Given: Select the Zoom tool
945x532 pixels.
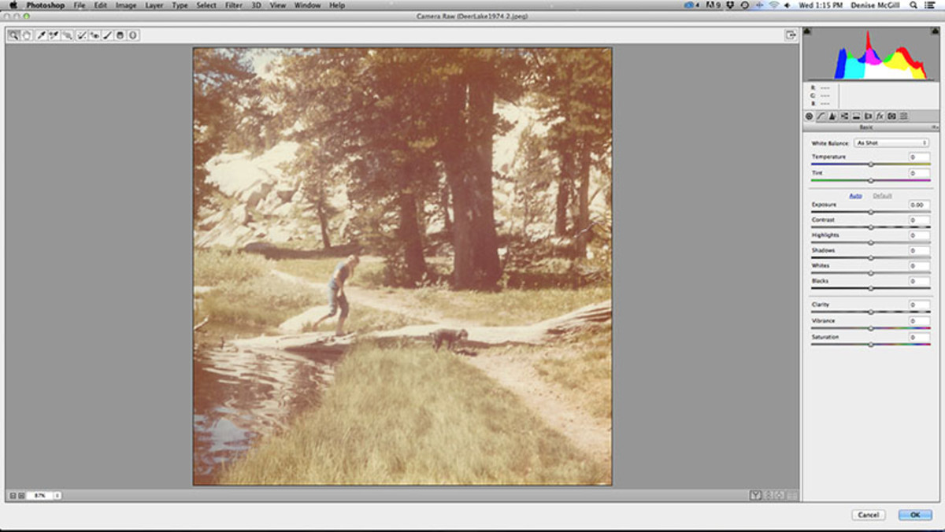Looking at the screenshot, I should [x=13, y=35].
